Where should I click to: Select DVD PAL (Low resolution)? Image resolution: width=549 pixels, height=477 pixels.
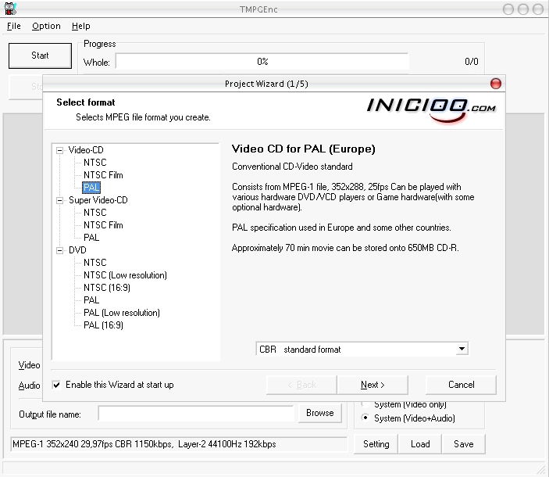tap(122, 313)
